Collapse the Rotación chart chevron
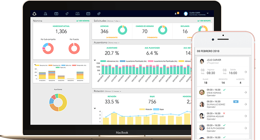 95,108
